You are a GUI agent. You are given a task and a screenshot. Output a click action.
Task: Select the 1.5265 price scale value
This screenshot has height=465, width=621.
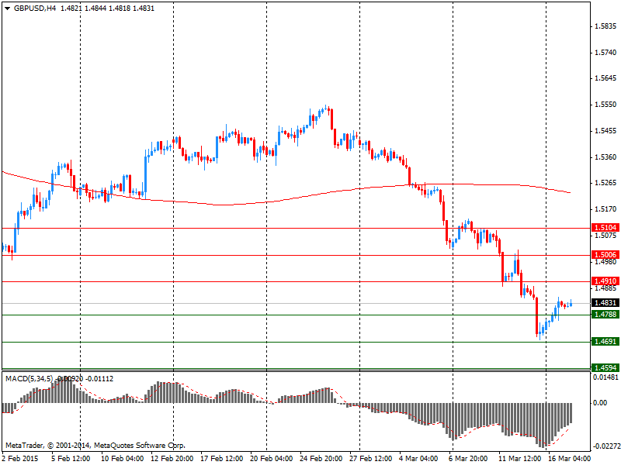[605, 183]
